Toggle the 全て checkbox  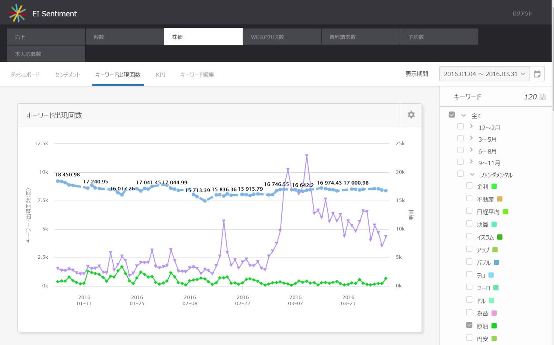point(452,115)
